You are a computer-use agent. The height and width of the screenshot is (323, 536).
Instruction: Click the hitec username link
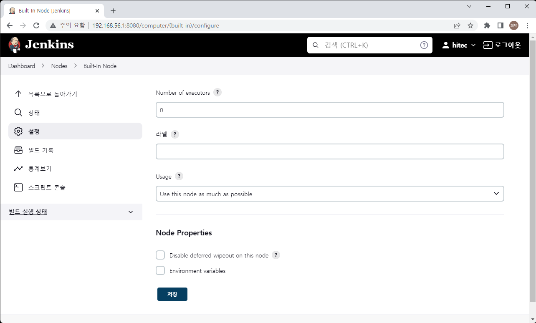pos(460,45)
